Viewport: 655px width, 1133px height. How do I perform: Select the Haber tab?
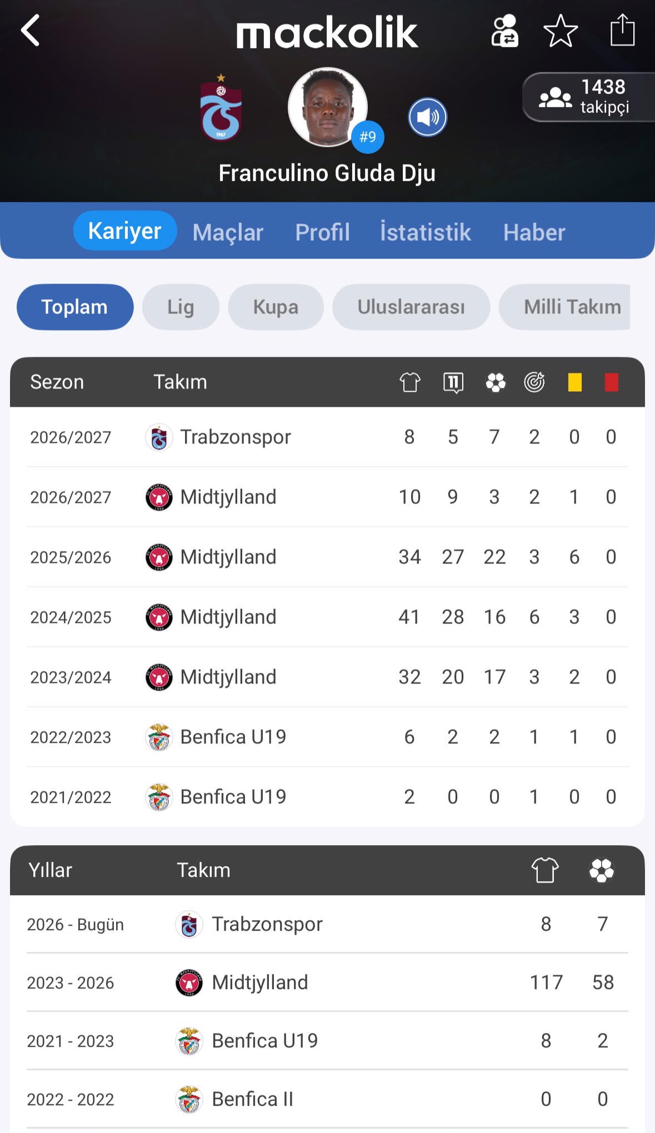(x=534, y=232)
